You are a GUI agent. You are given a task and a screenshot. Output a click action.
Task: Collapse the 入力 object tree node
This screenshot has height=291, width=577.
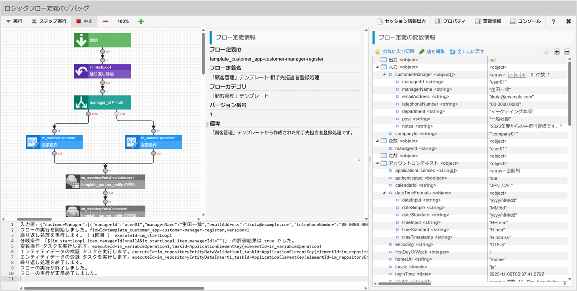pyautogui.click(x=377, y=67)
